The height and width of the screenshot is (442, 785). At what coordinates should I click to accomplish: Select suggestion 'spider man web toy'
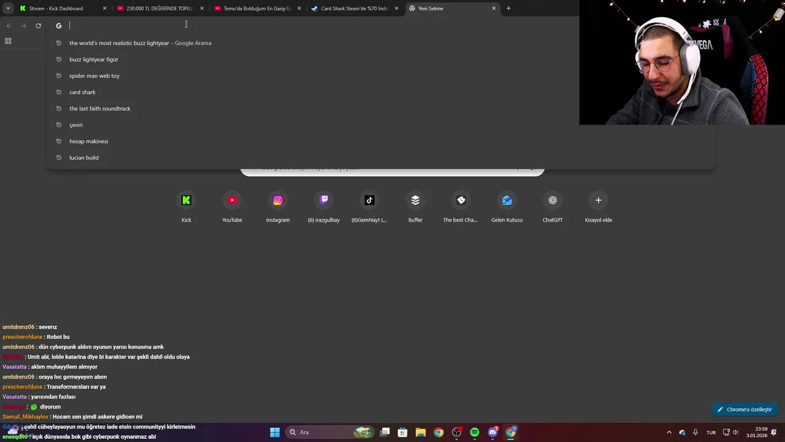(x=380, y=76)
